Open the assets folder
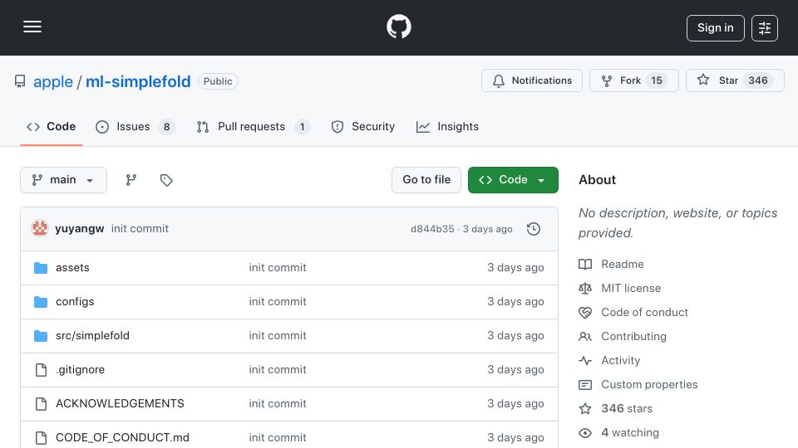This screenshot has width=798, height=448. click(72, 268)
